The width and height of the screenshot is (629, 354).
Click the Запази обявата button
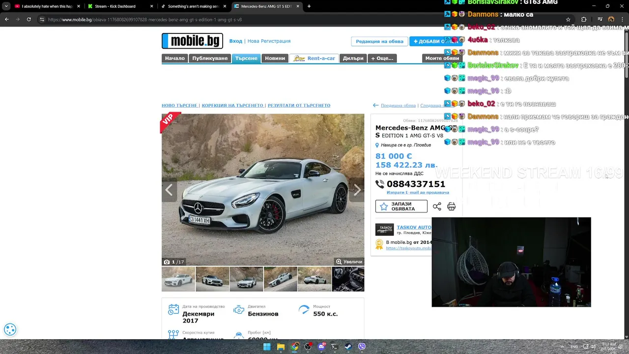click(401, 206)
